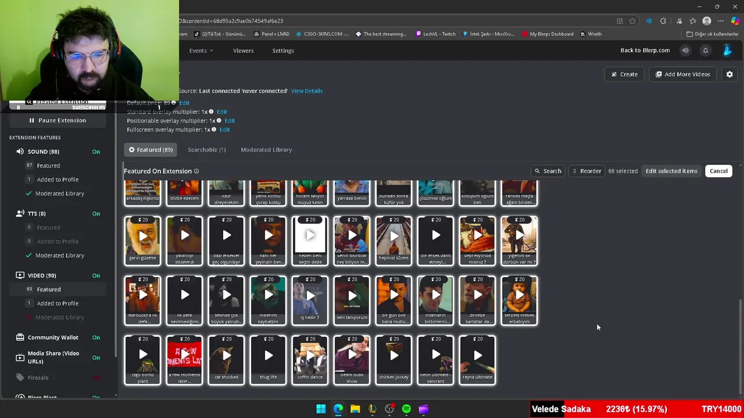744x418 pixels.
Task: Expand the Events dropdown menu
Action: tap(201, 51)
